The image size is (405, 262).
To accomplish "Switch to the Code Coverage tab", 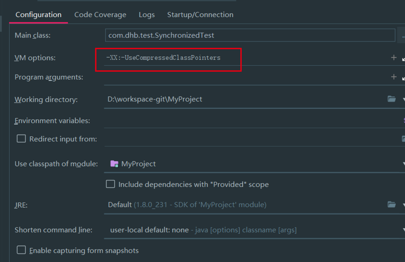I will click(x=100, y=15).
